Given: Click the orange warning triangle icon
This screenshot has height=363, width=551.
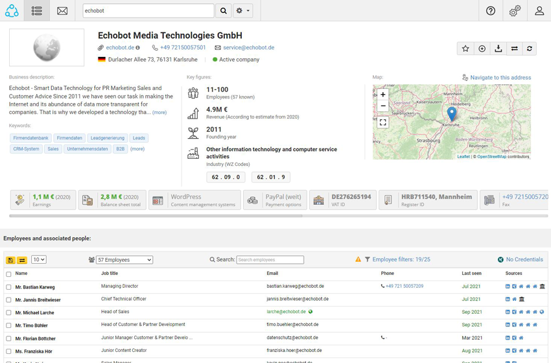Looking at the screenshot, I should coord(358,259).
